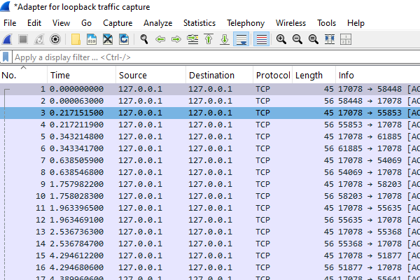420x280 pixels.
Task: Go to specified packet icon
Action: tap(192, 39)
